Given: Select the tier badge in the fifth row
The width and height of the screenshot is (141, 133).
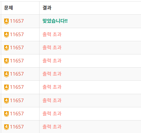Looking at the screenshot, I should coord(6,74).
